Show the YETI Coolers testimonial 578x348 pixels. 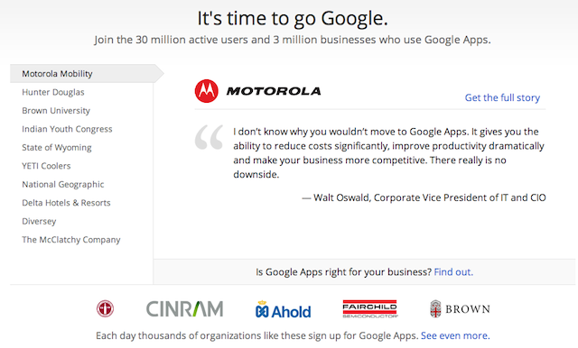(46, 166)
